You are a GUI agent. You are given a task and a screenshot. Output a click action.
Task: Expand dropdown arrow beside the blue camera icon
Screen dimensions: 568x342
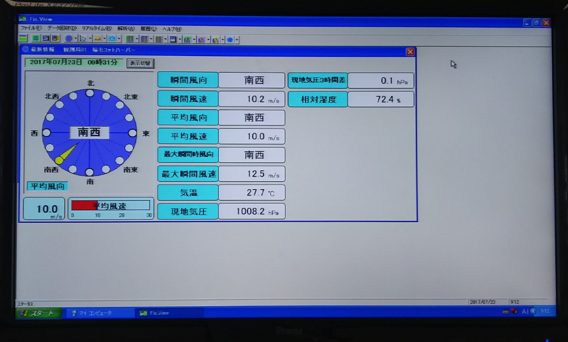pos(119,39)
